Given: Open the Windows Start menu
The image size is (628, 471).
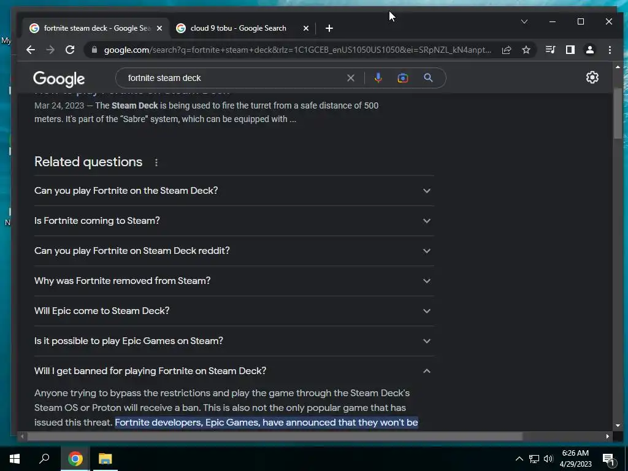Looking at the screenshot, I should pos(15,459).
